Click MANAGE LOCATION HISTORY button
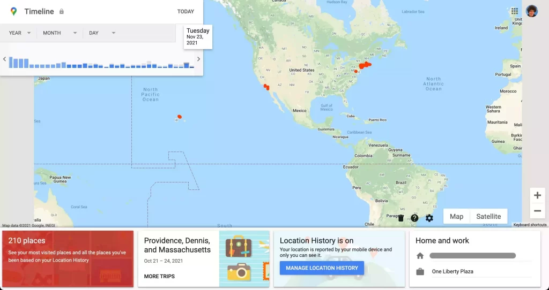549x290 pixels. point(322,268)
